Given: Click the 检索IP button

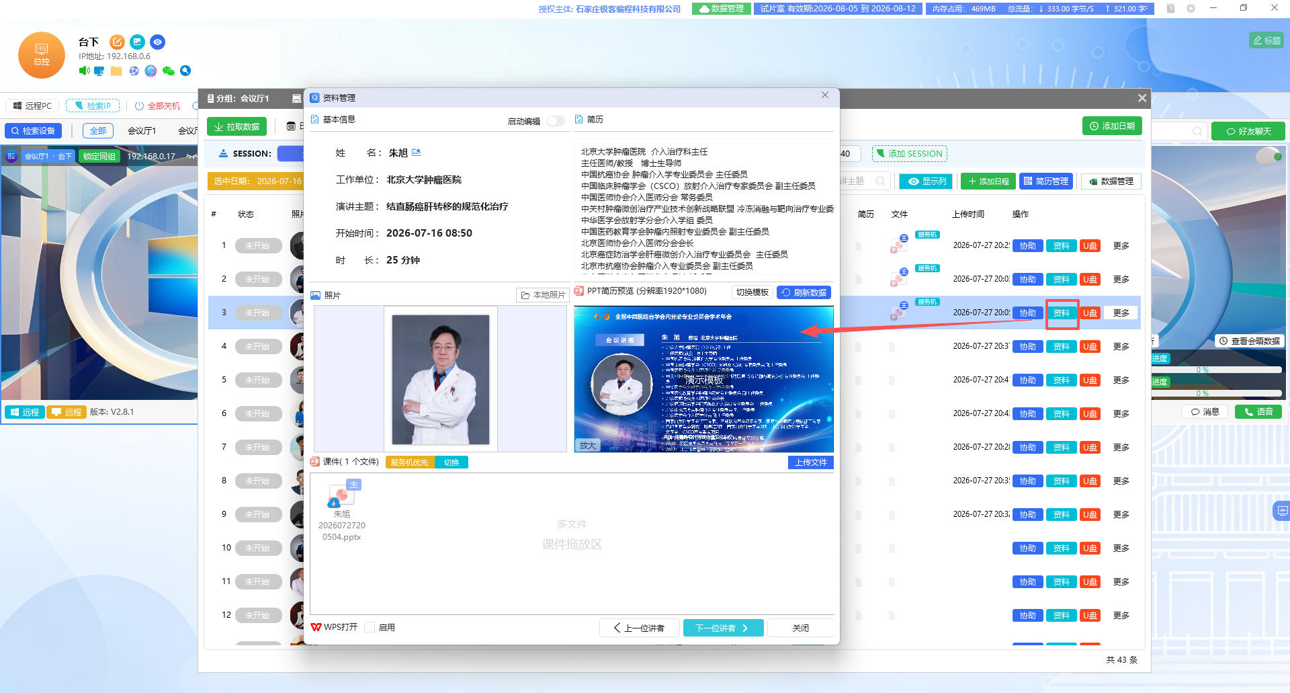Looking at the screenshot, I should 93,106.
